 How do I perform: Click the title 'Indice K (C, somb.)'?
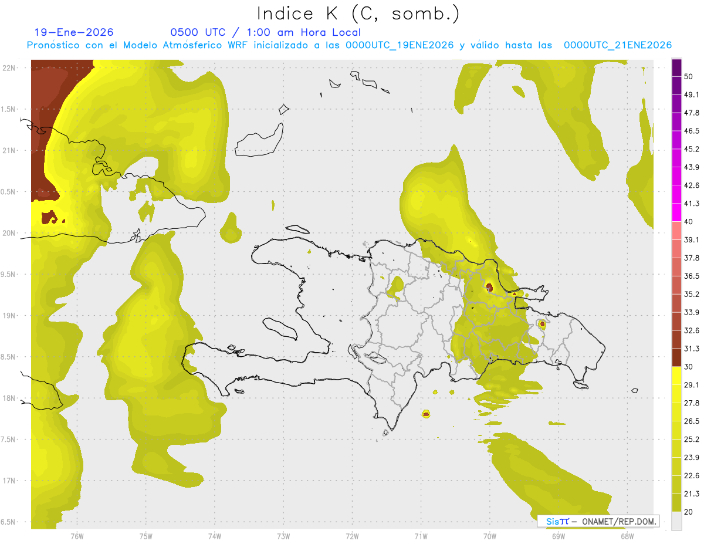click(x=358, y=13)
